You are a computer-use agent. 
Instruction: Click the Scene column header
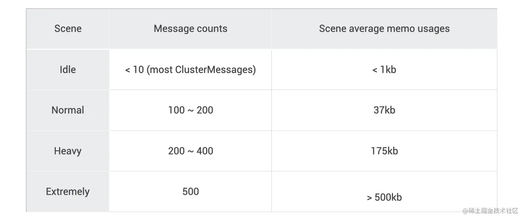click(68, 28)
